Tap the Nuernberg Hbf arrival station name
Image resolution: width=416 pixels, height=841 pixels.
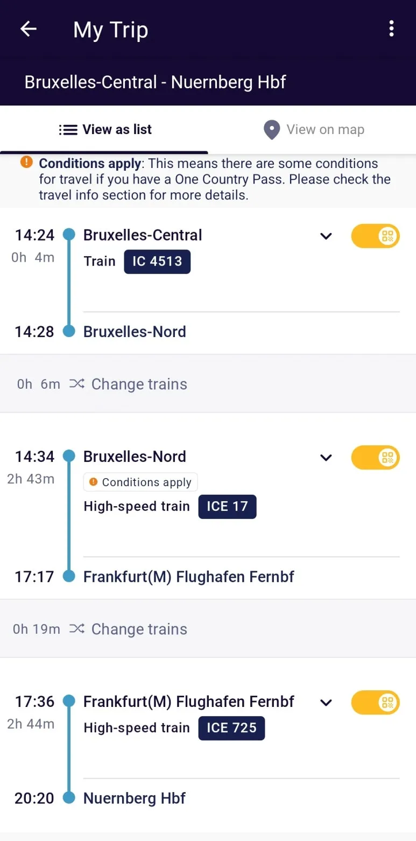point(134,798)
